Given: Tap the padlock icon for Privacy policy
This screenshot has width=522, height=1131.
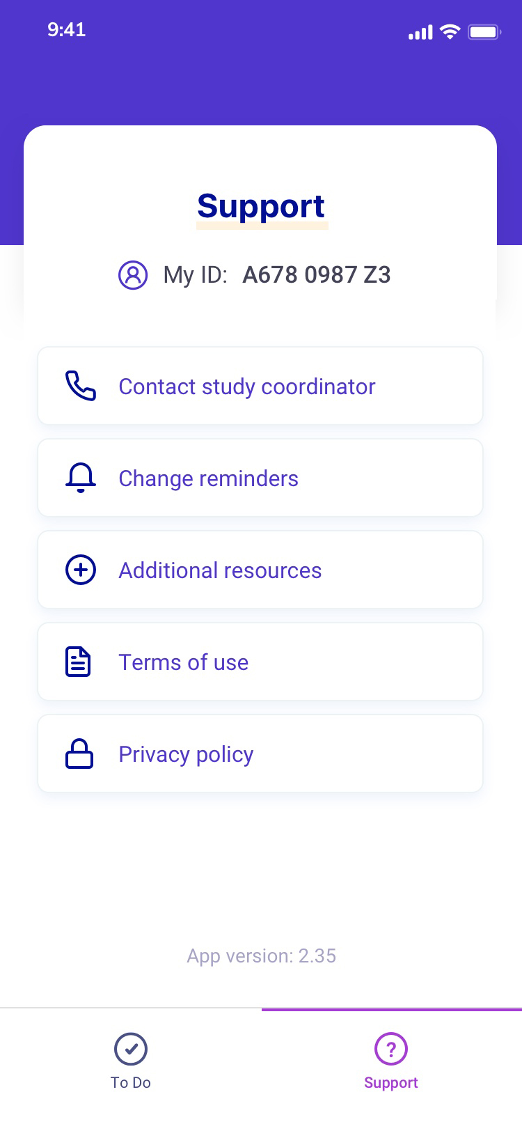Looking at the screenshot, I should 79,754.
